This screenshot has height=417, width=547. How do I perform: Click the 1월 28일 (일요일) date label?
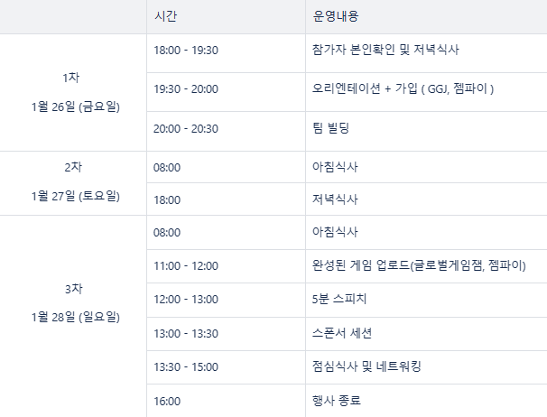[75, 317]
